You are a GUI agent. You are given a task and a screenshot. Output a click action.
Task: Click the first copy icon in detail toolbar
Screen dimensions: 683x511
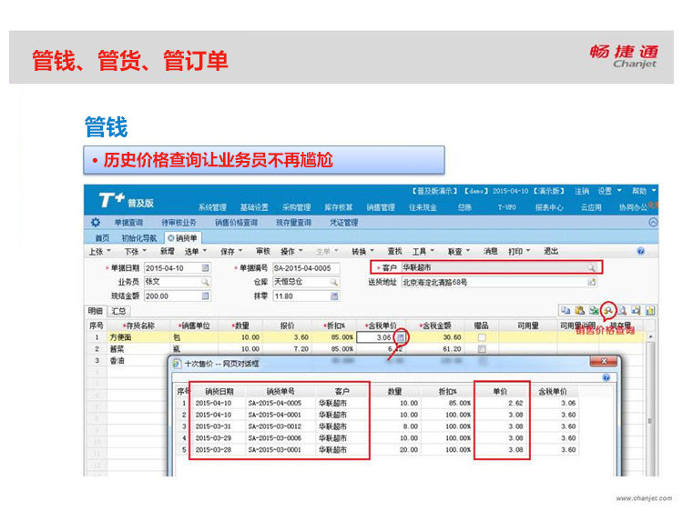pos(566,310)
